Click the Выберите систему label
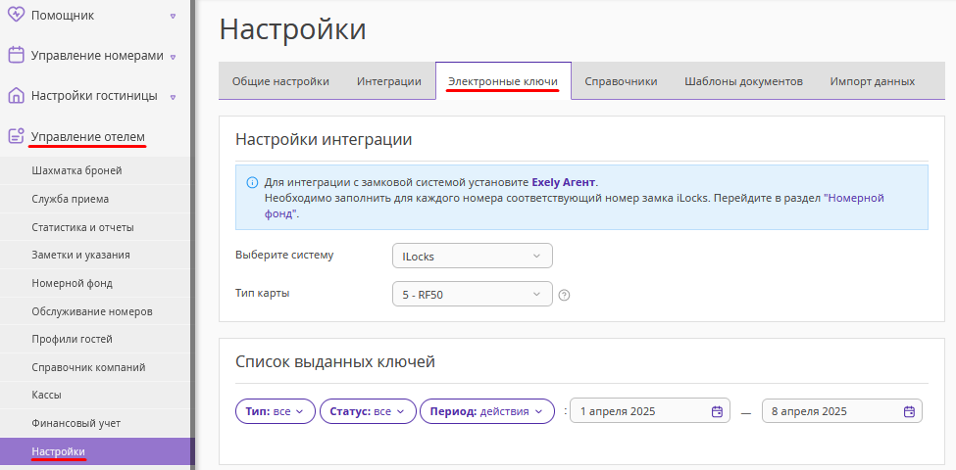The width and height of the screenshot is (956, 470). (x=284, y=256)
